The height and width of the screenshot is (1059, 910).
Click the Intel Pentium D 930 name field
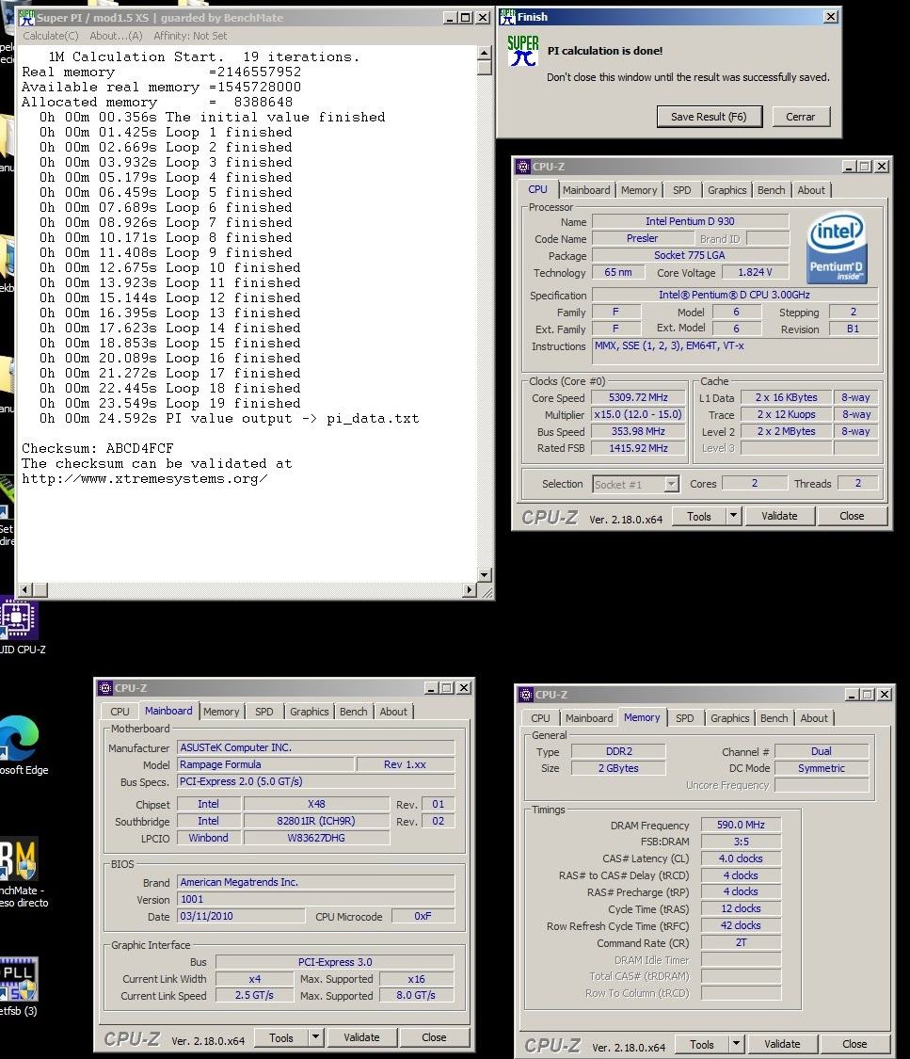click(x=690, y=221)
